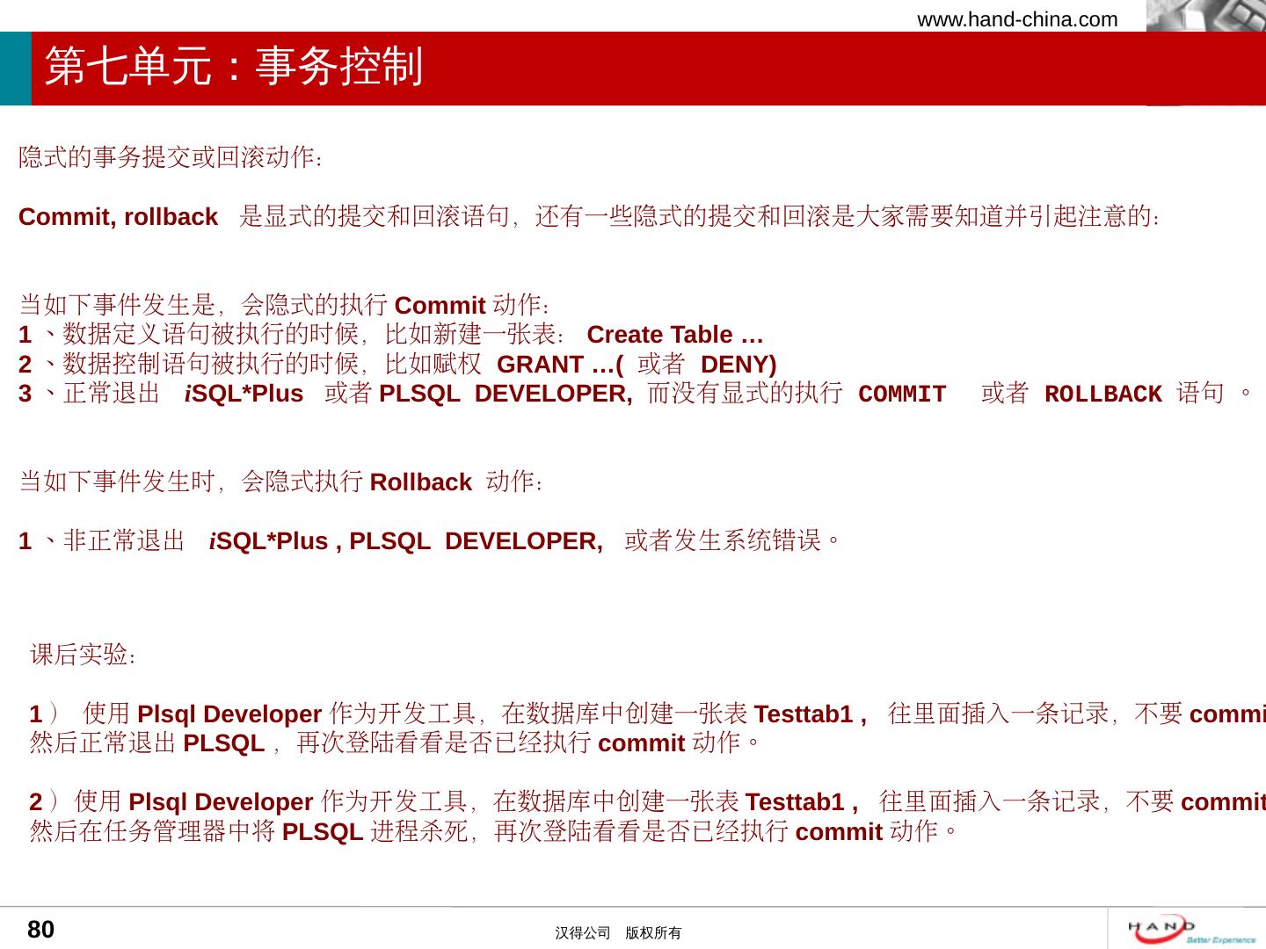Open the www.hand-china.com link
1266x949 pixels.
[x=1017, y=19]
